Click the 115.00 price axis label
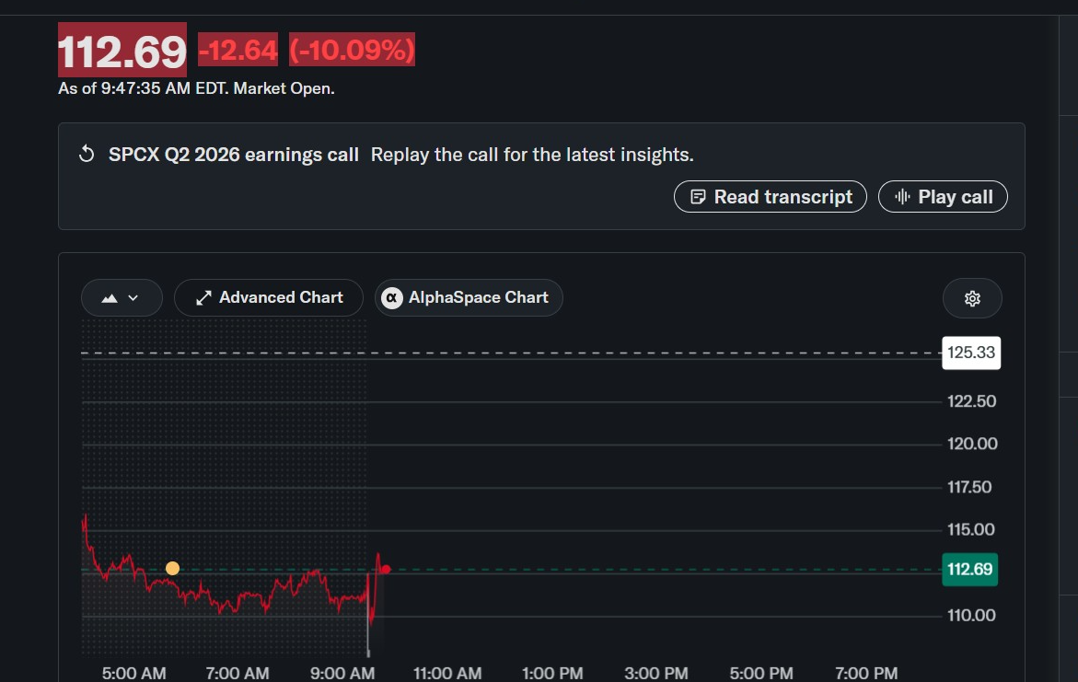Screen dimensions: 1078x682 970,530
